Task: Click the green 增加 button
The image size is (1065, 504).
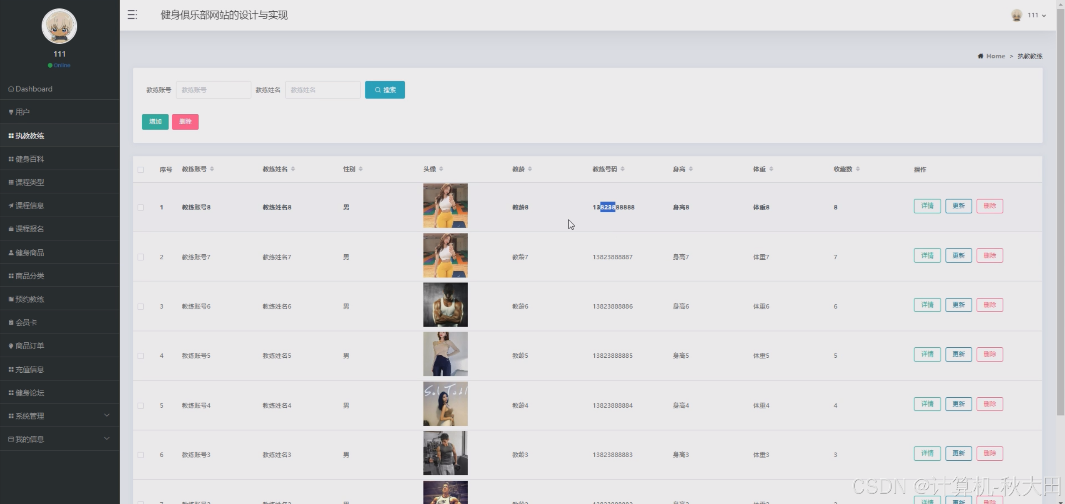Action: click(x=155, y=122)
